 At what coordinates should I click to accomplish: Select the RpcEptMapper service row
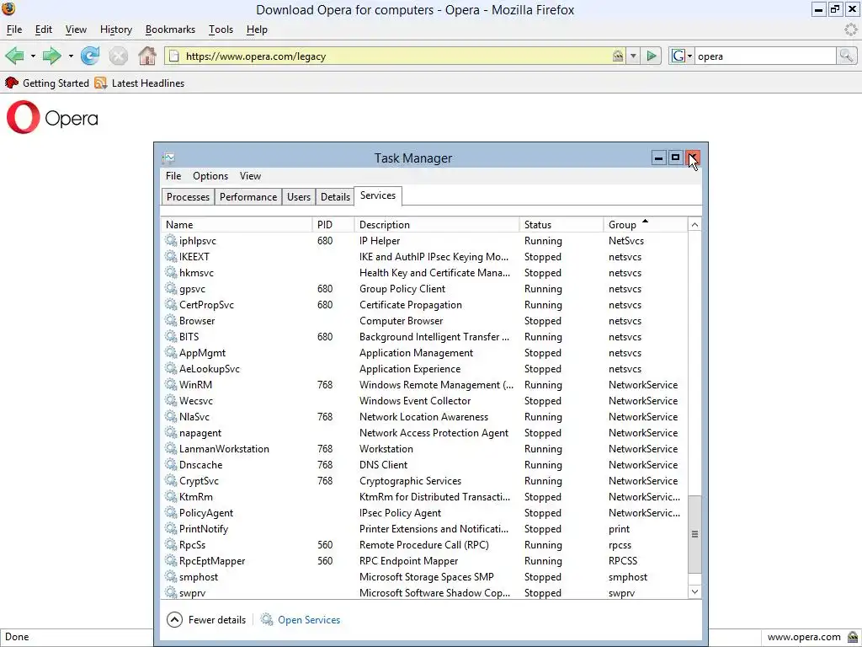[x=424, y=560]
